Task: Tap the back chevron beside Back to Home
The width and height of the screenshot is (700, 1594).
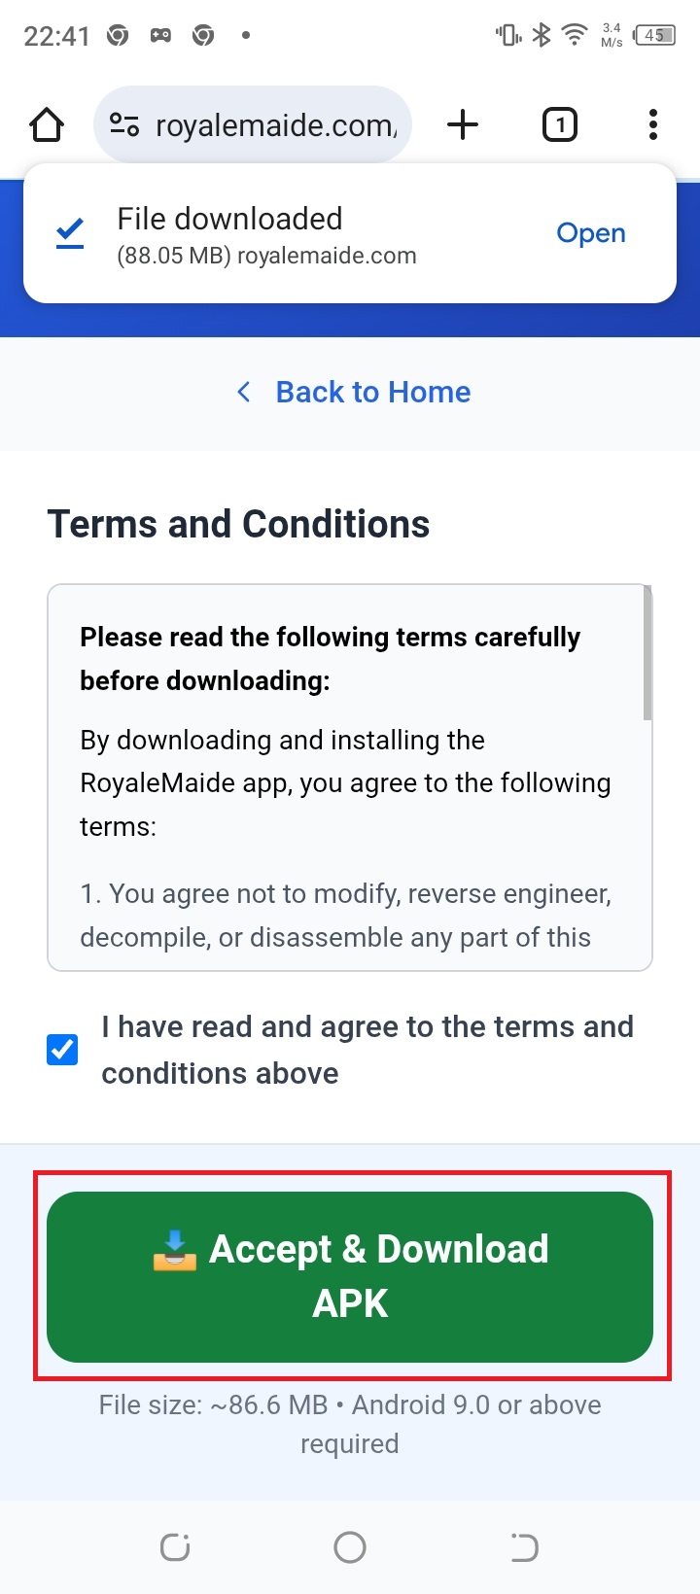Action: pyautogui.click(x=244, y=392)
